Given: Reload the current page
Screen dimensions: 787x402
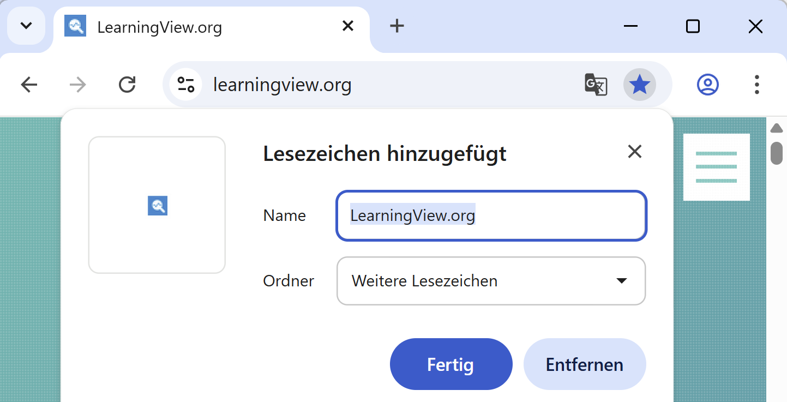Looking at the screenshot, I should coord(127,85).
